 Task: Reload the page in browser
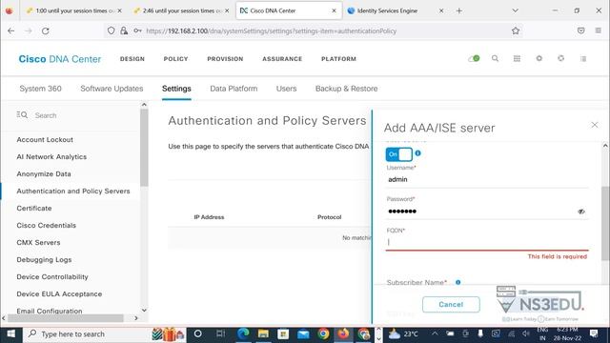pos(46,30)
